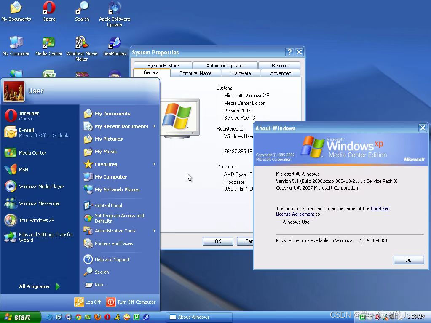Open the Advanced tab
The image size is (431, 323).
tap(281, 73)
